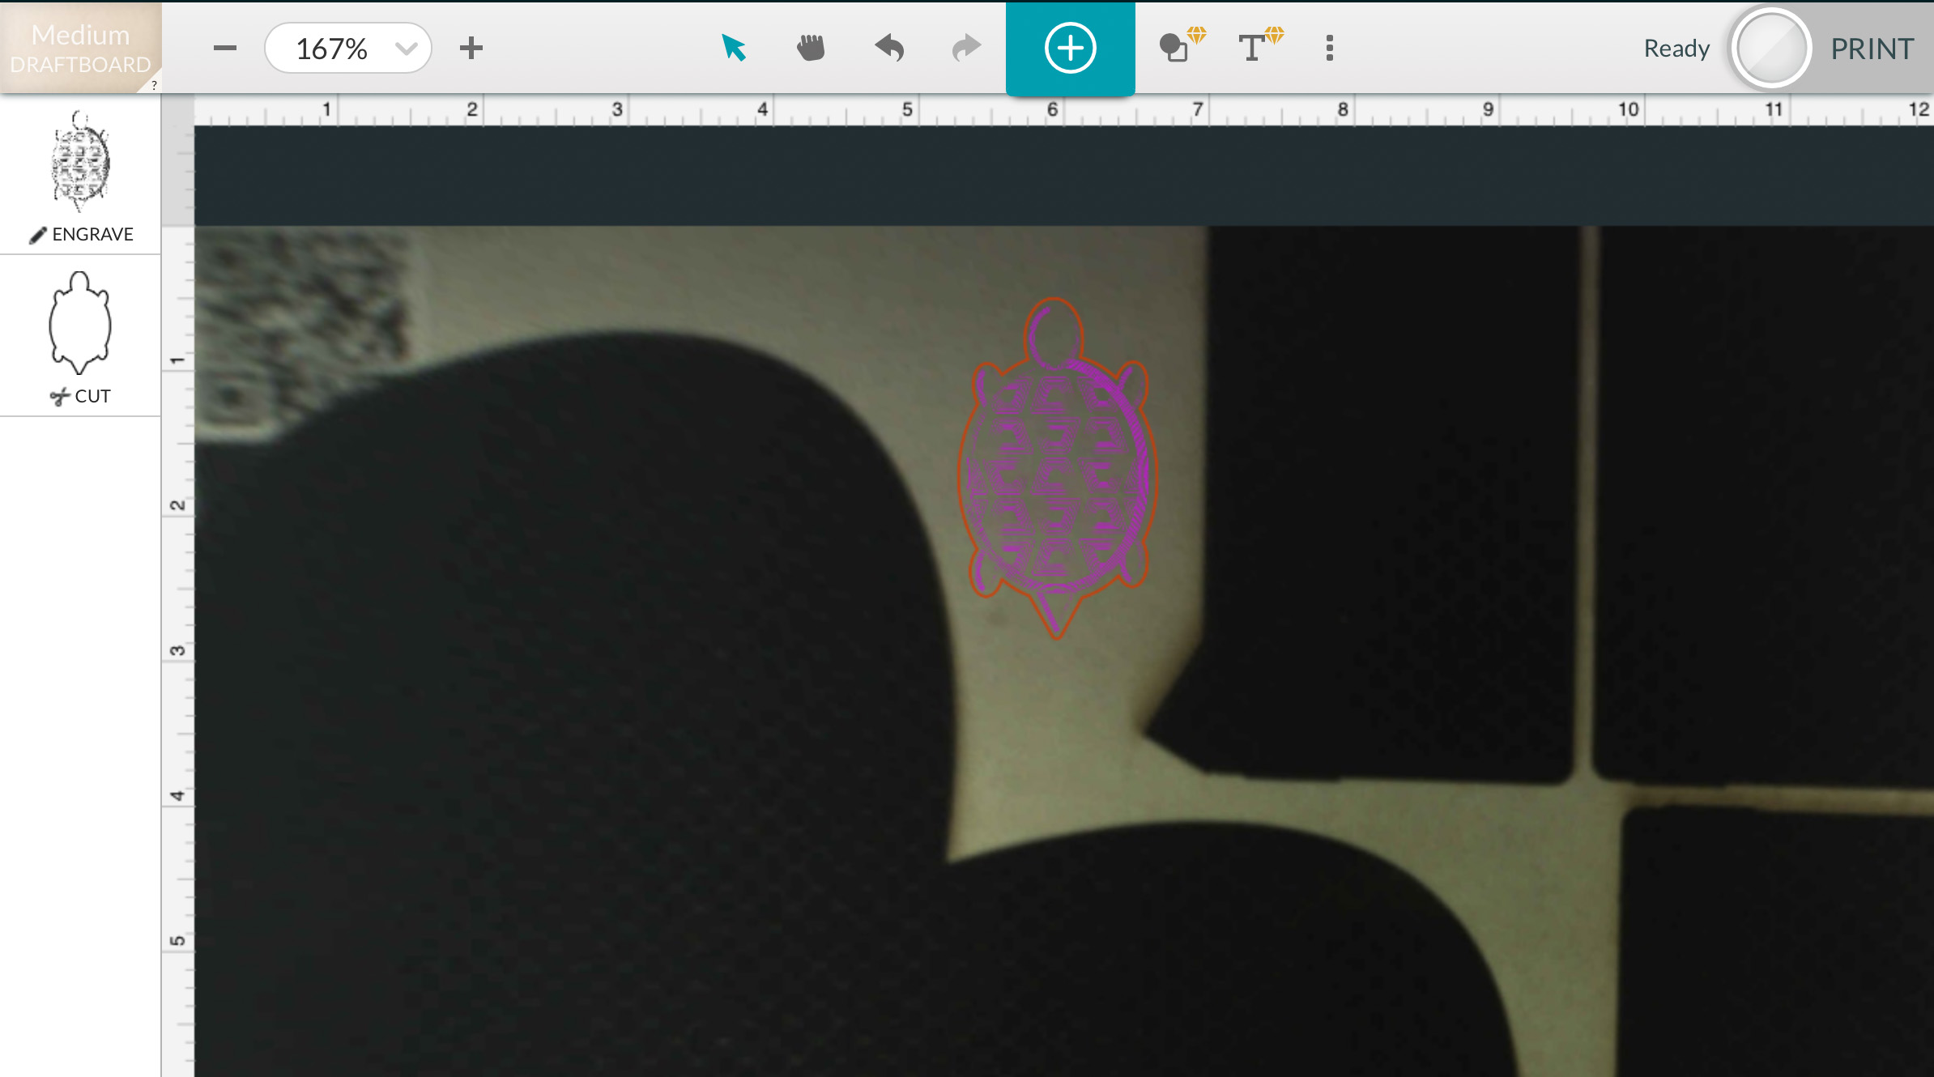This screenshot has width=1934, height=1077.
Task: Select the Engrave turtle step thumbnail
Action: pos(79,161)
